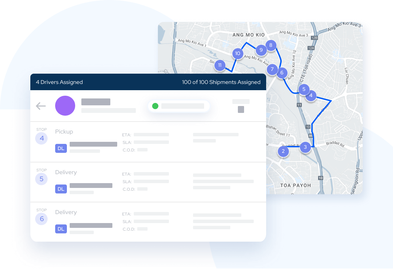Viewport: 393px width, 274px height.
Task: Click the "Delivery" label at stop 5
Action: click(x=66, y=172)
